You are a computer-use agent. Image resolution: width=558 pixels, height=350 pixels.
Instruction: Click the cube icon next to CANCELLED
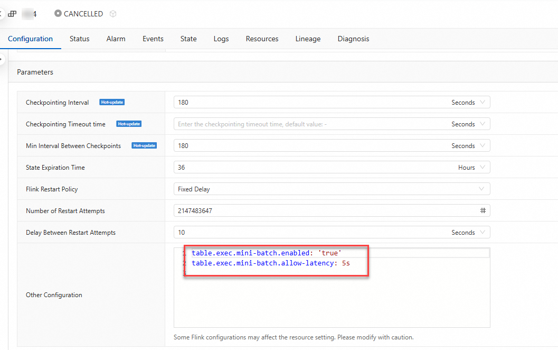pos(113,14)
